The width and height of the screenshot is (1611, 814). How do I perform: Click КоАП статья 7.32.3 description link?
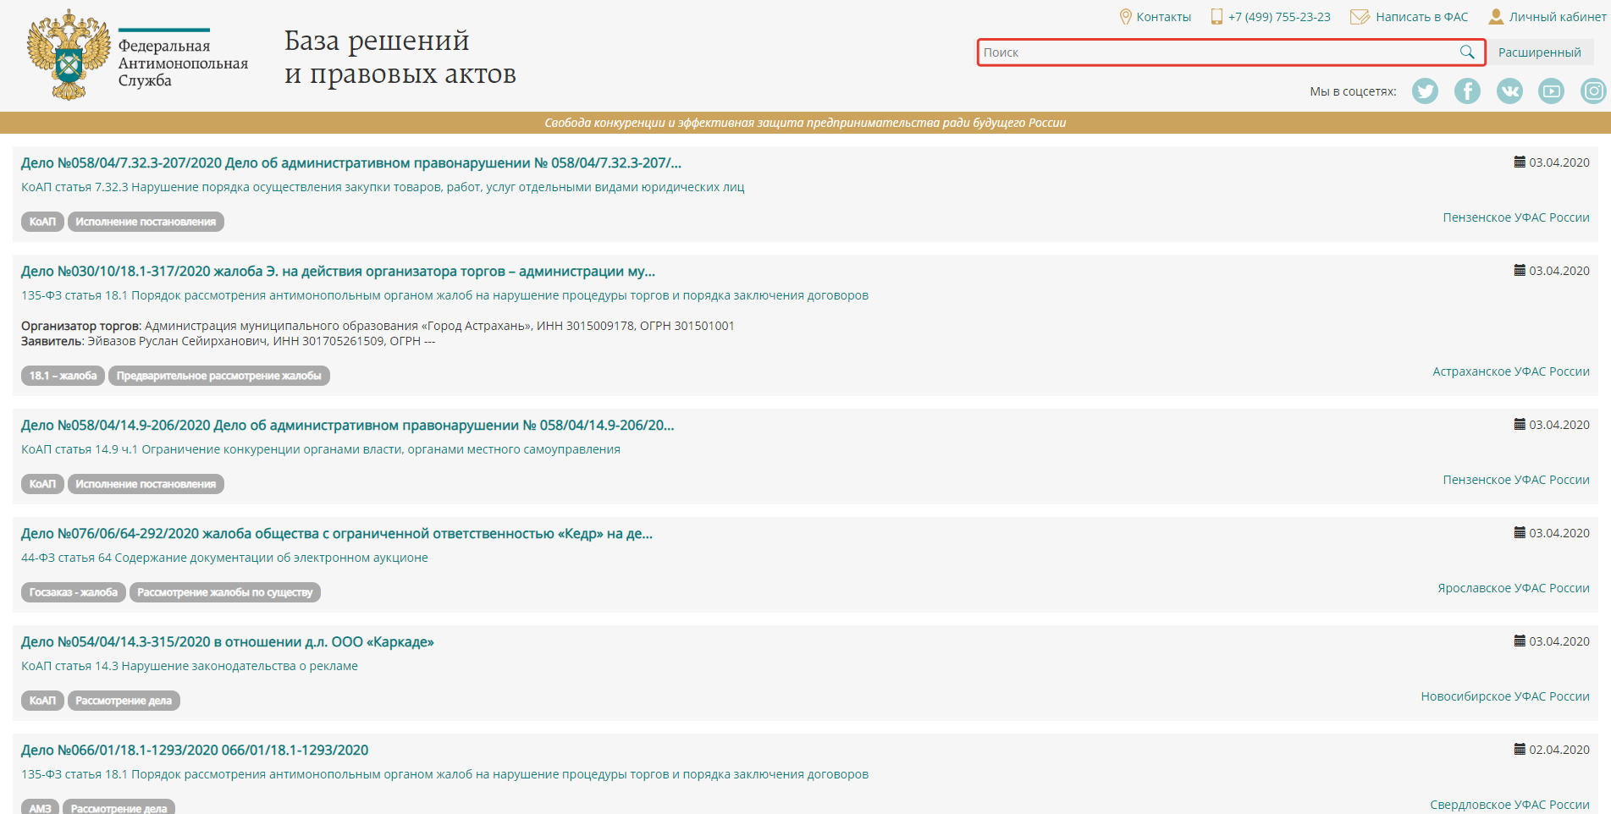[x=383, y=187]
